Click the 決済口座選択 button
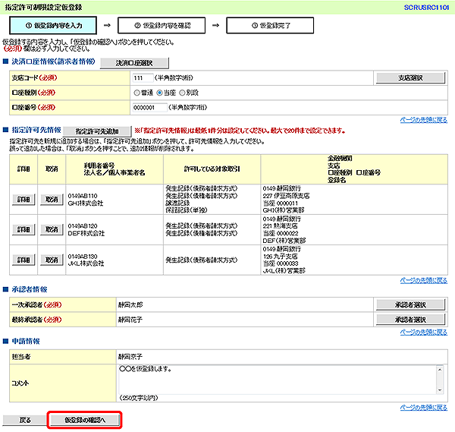Screen dimensions: 455x432 (134, 63)
